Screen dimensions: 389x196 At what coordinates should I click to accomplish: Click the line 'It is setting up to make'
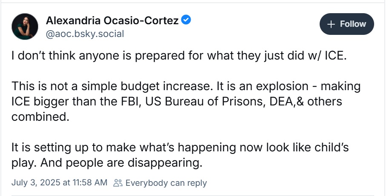tap(180, 148)
